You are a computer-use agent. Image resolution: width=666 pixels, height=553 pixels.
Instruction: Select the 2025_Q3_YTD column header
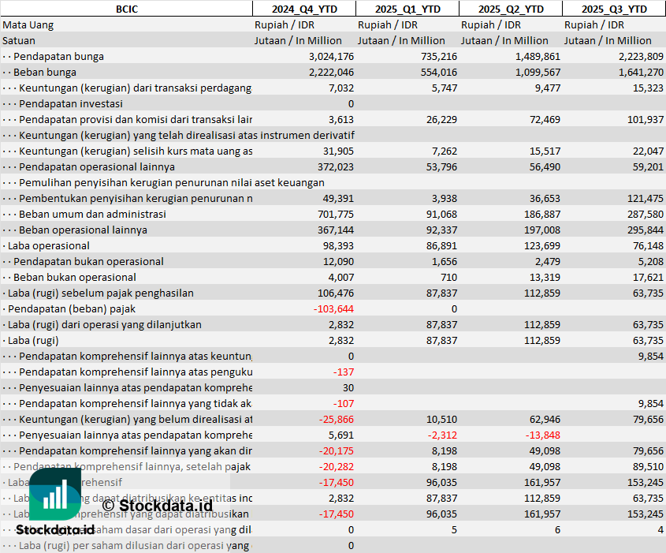pyautogui.click(x=614, y=9)
